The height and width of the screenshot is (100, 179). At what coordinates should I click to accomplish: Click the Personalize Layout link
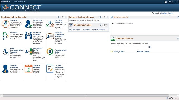point(171,13)
